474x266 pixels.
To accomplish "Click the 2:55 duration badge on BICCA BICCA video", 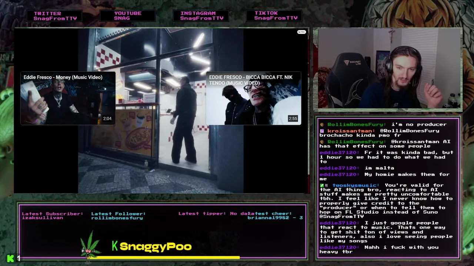I will click(293, 119).
